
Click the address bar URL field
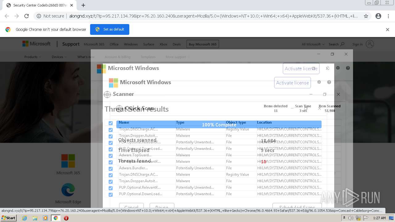click(x=214, y=16)
